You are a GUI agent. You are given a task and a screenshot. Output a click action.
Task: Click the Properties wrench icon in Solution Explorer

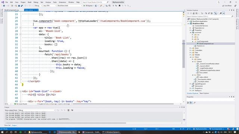pyautogui.click(x=221, y=13)
